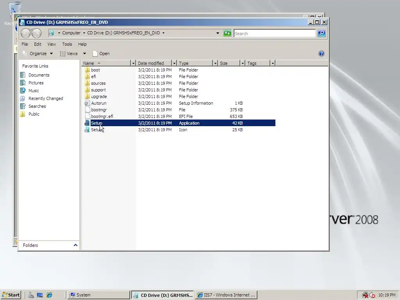Click the Internet Explorer quick launch icon
The image size is (400, 300).
click(49, 295)
